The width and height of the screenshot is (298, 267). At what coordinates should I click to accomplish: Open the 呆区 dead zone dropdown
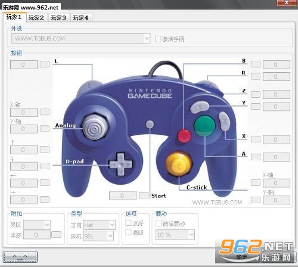[x=37, y=225]
